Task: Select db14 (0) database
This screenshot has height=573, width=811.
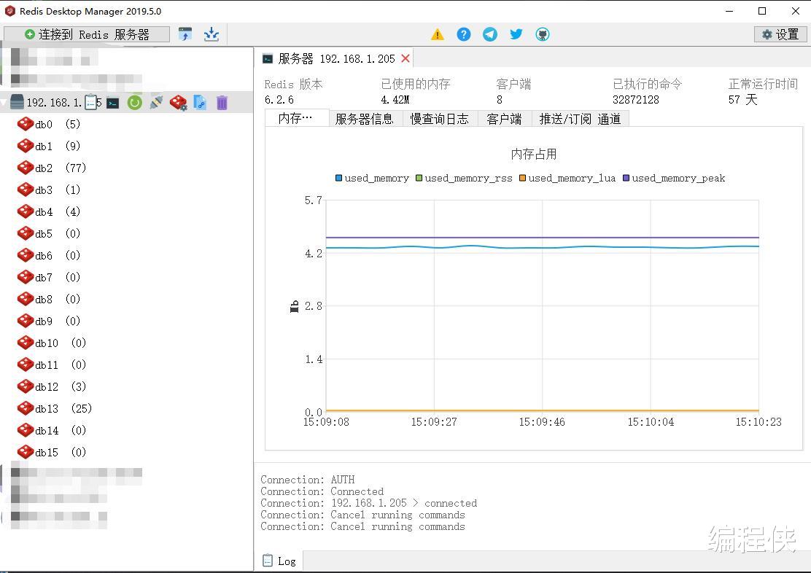Action: click(52, 430)
